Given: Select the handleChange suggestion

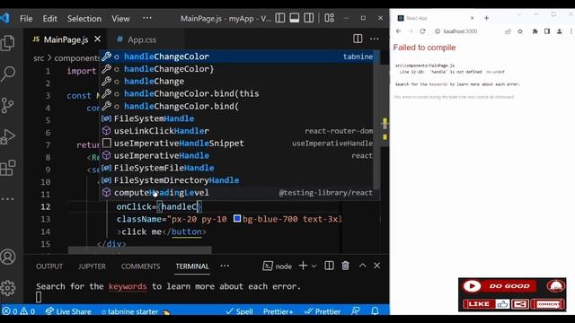Looking at the screenshot, I should (x=237, y=82).
